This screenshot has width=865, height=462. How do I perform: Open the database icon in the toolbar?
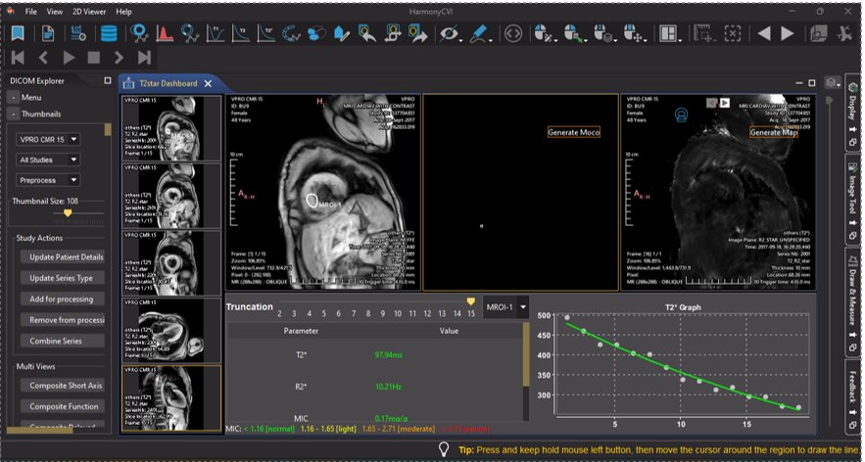[x=111, y=34]
